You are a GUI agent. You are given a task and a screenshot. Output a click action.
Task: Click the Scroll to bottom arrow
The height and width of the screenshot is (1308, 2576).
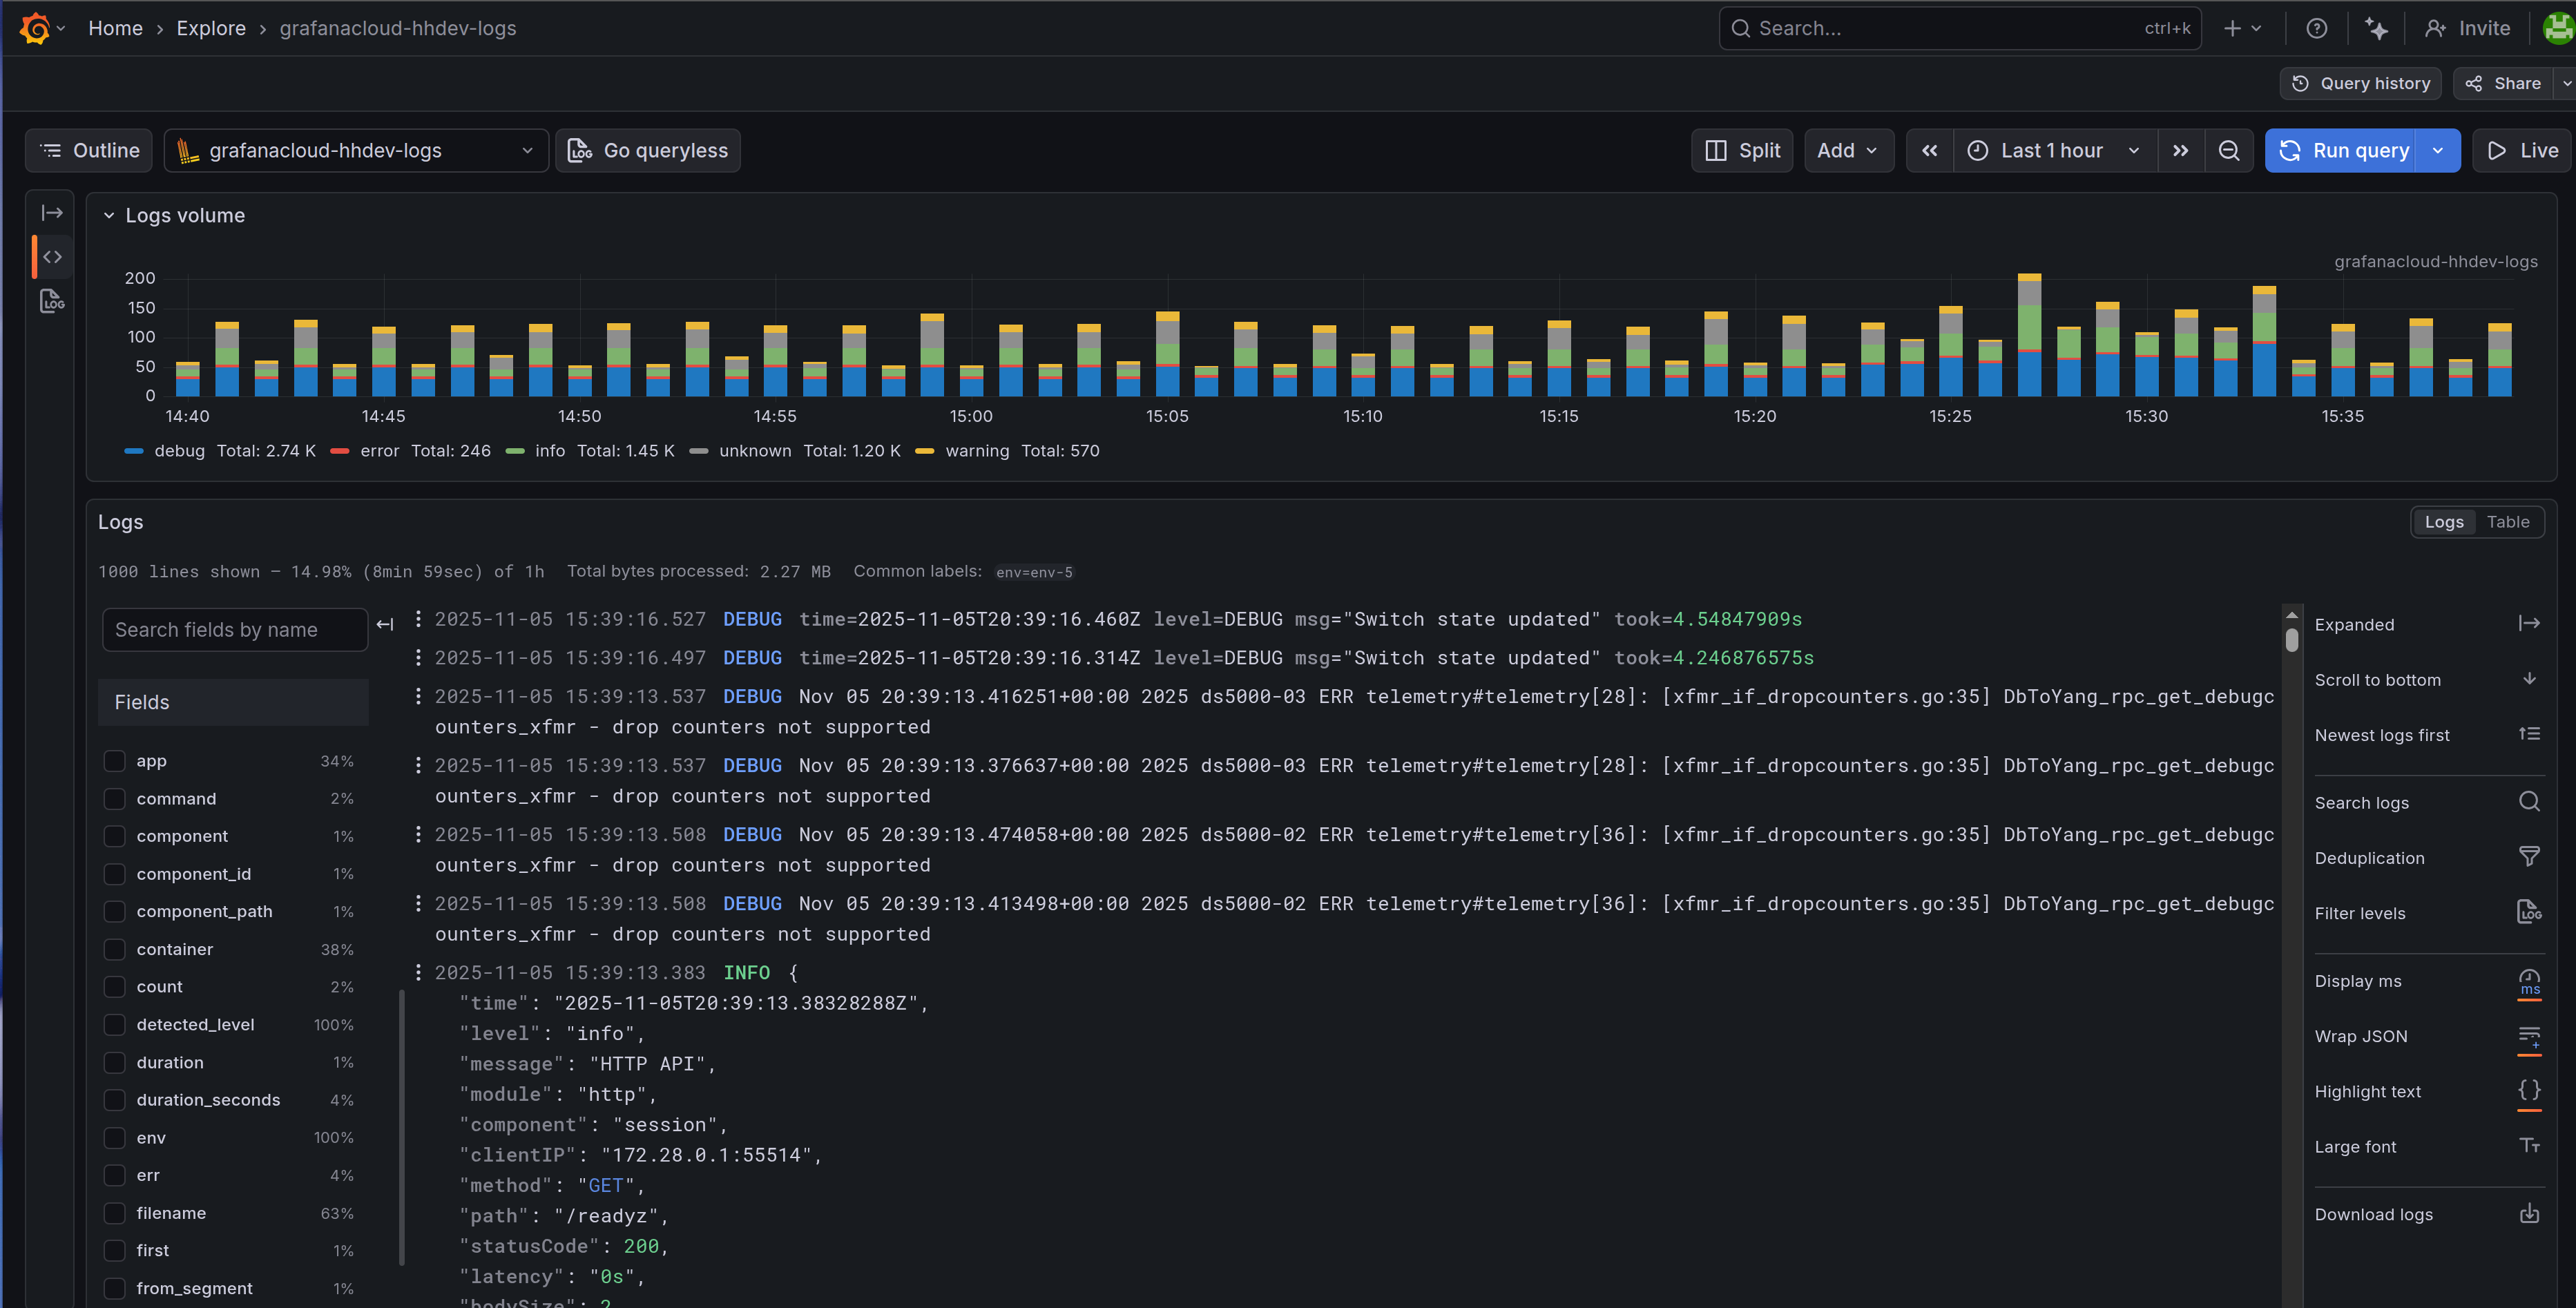tap(2528, 679)
